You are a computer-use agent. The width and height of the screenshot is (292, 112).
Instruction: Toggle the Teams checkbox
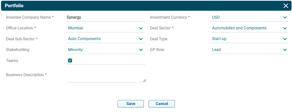pyautogui.click(x=70, y=60)
